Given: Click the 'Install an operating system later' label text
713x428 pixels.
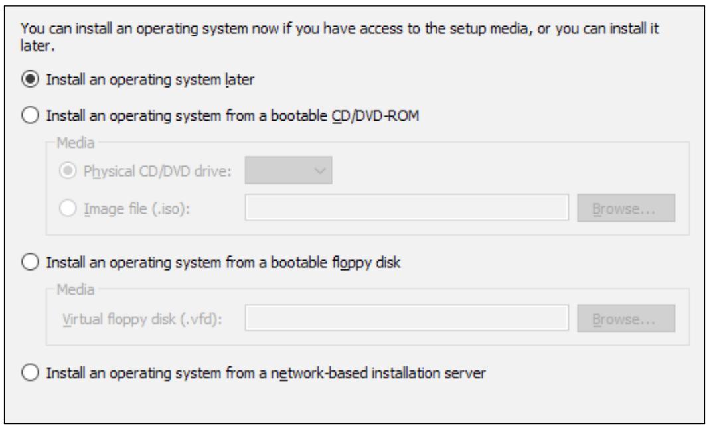Looking at the screenshot, I should (x=150, y=80).
